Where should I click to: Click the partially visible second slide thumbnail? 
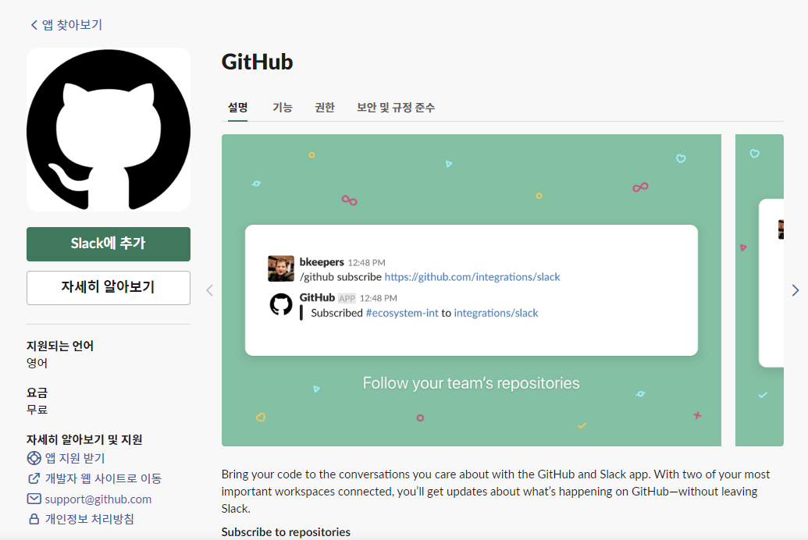[x=760, y=290]
